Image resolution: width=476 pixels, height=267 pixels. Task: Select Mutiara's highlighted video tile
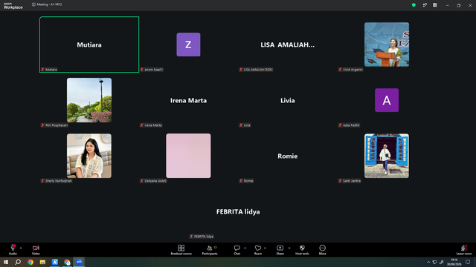click(89, 44)
